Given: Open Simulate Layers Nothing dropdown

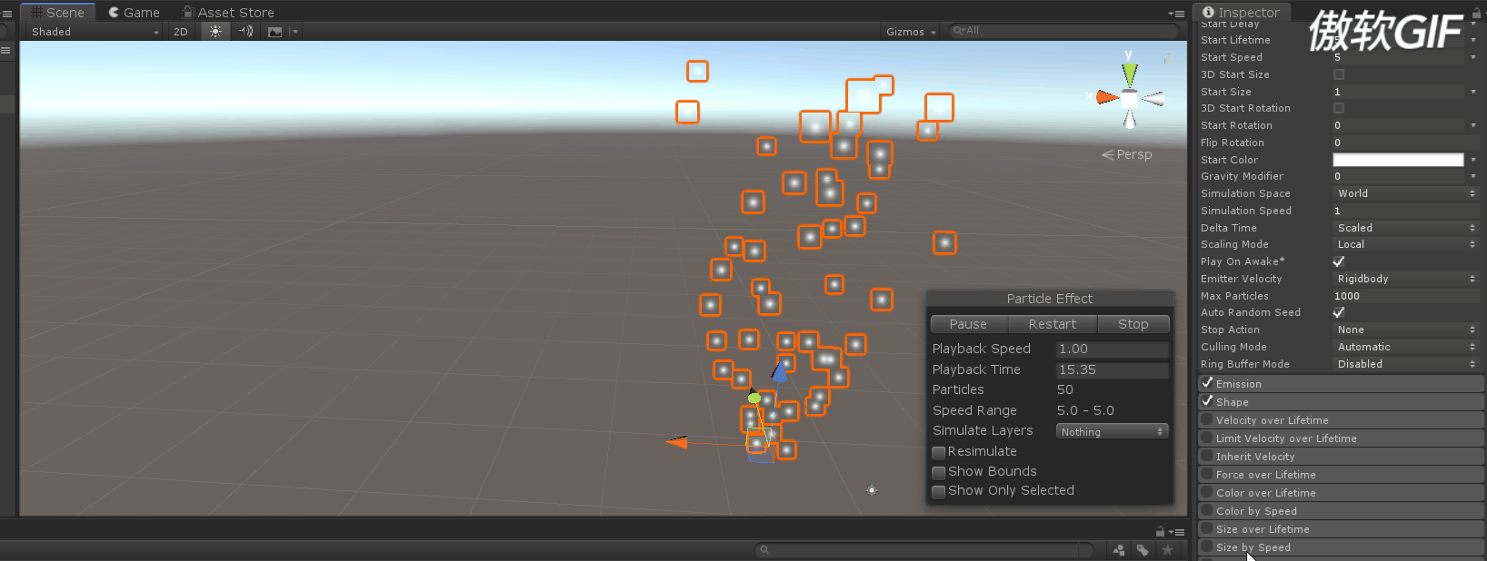Looking at the screenshot, I should point(1112,431).
